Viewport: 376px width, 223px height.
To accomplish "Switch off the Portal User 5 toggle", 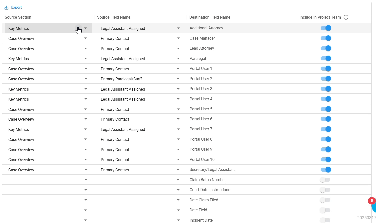I will pyautogui.click(x=326, y=109).
